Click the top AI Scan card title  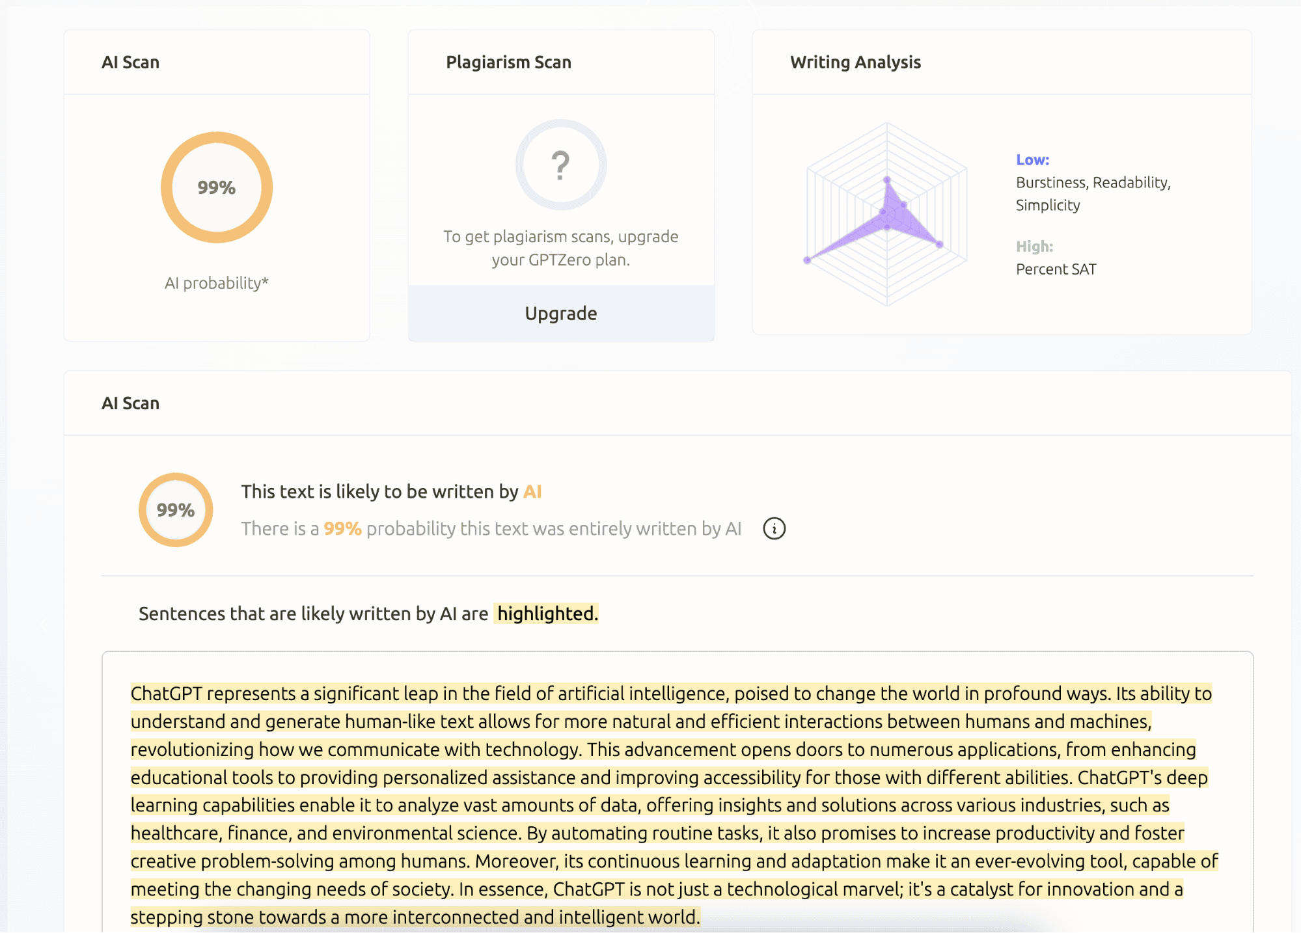pos(130,62)
